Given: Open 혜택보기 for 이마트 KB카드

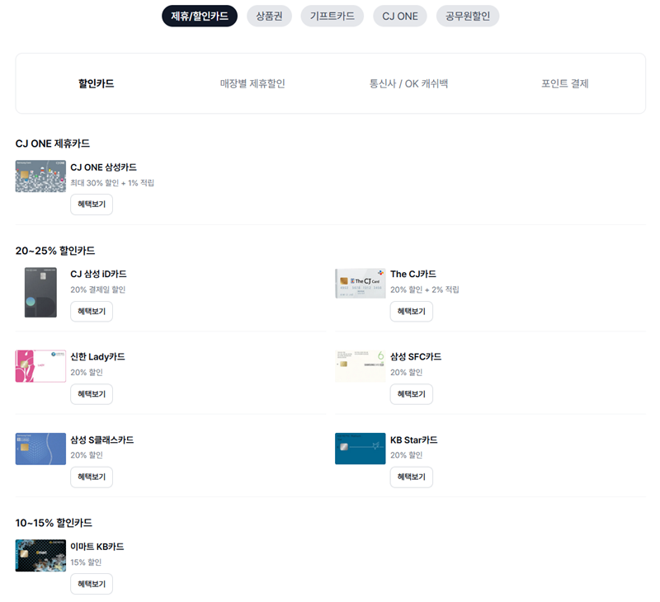Looking at the screenshot, I should (92, 584).
